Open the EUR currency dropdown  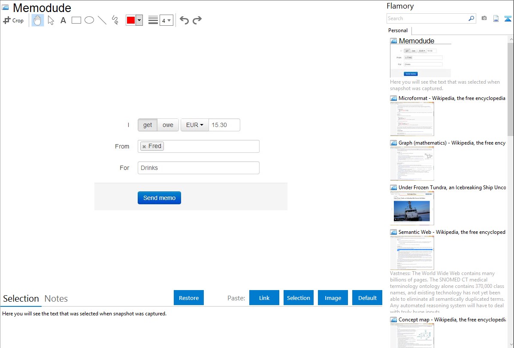tap(195, 125)
